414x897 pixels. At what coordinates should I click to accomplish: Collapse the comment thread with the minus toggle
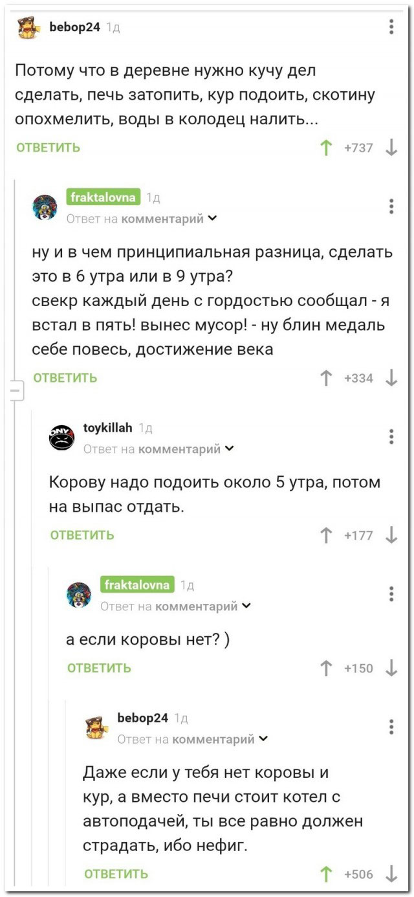point(14,392)
